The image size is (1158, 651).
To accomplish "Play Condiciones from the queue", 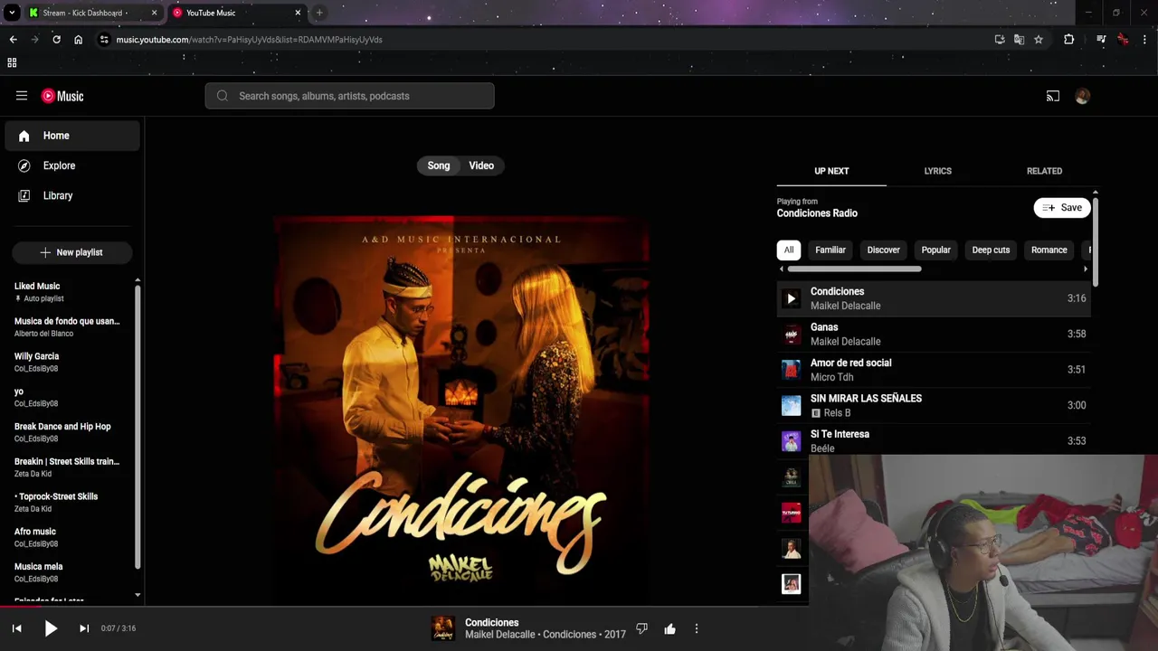I will click(x=791, y=298).
